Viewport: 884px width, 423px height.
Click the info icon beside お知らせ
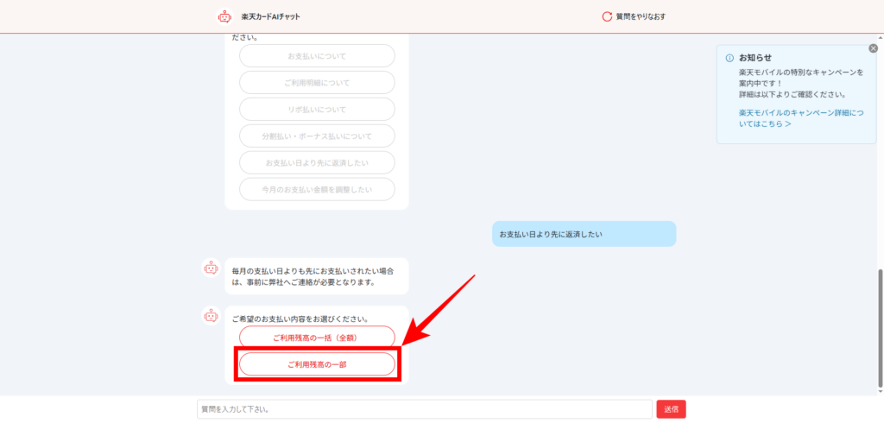click(x=729, y=58)
